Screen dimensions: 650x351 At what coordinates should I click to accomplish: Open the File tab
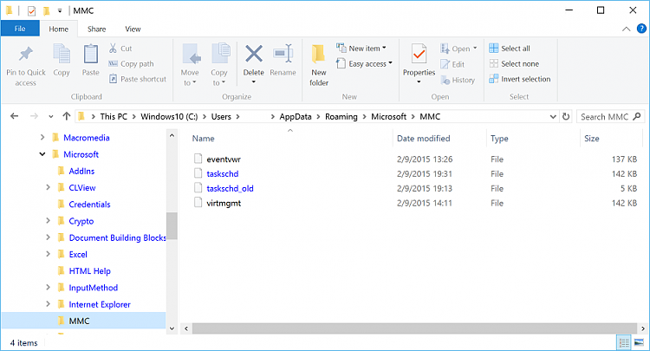pos(20,29)
